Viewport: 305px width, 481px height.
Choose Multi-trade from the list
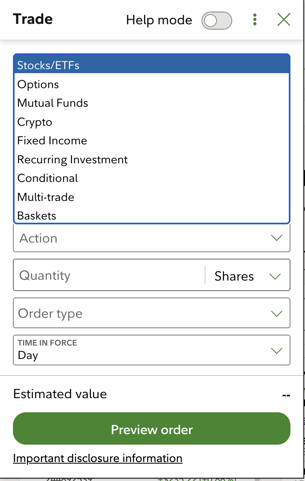pos(152,197)
